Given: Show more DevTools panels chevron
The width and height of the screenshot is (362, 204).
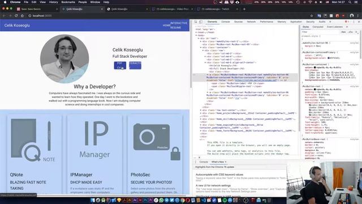Looking at the screenshot, I should [x=330, y=22].
